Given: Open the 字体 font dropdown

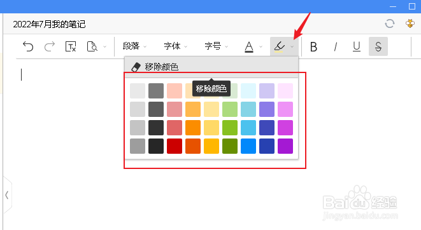Looking at the screenshot, I should click(175, 46).
